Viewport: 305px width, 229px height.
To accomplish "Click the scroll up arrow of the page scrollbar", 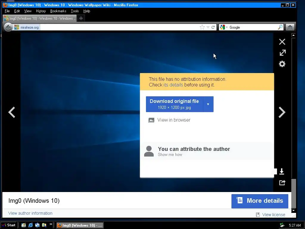I will [x=293, y=35].
